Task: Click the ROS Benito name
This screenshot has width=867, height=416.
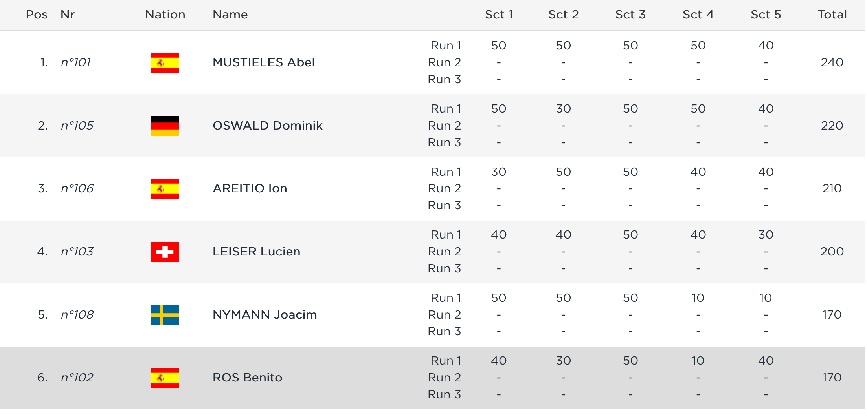Action: [247, 378]
